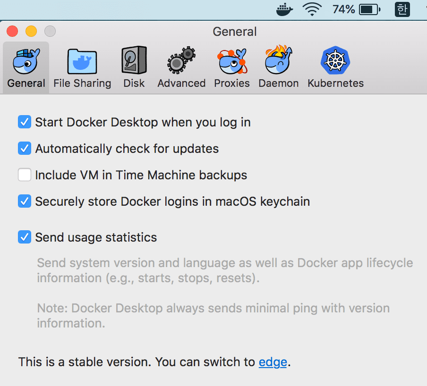Switch to the File Sharing tab

(82, 66)
